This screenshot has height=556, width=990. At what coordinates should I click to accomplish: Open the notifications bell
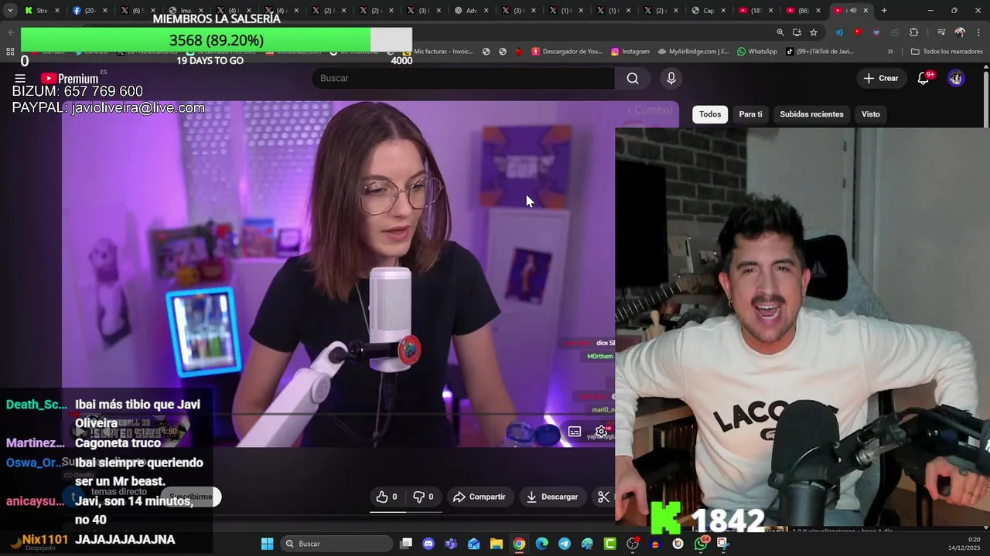pyautogui.click(x=923, y=78)
